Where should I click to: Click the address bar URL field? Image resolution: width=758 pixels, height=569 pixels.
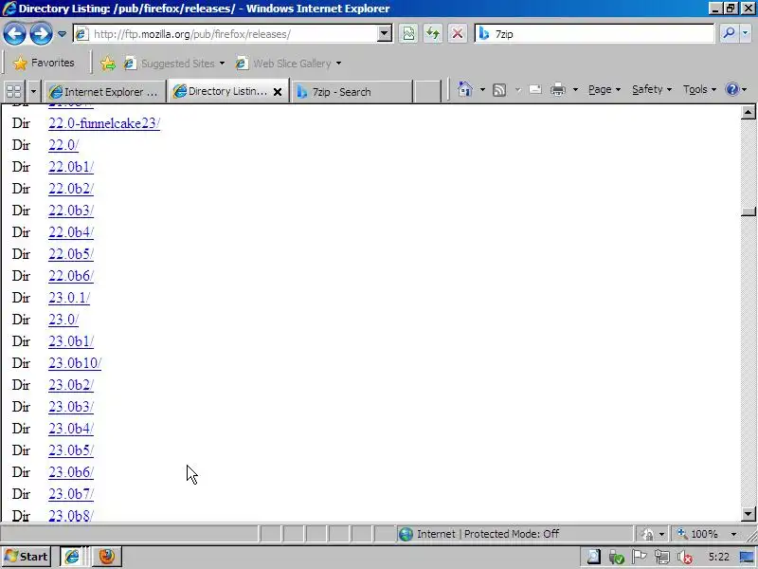(x=226, y=34)
